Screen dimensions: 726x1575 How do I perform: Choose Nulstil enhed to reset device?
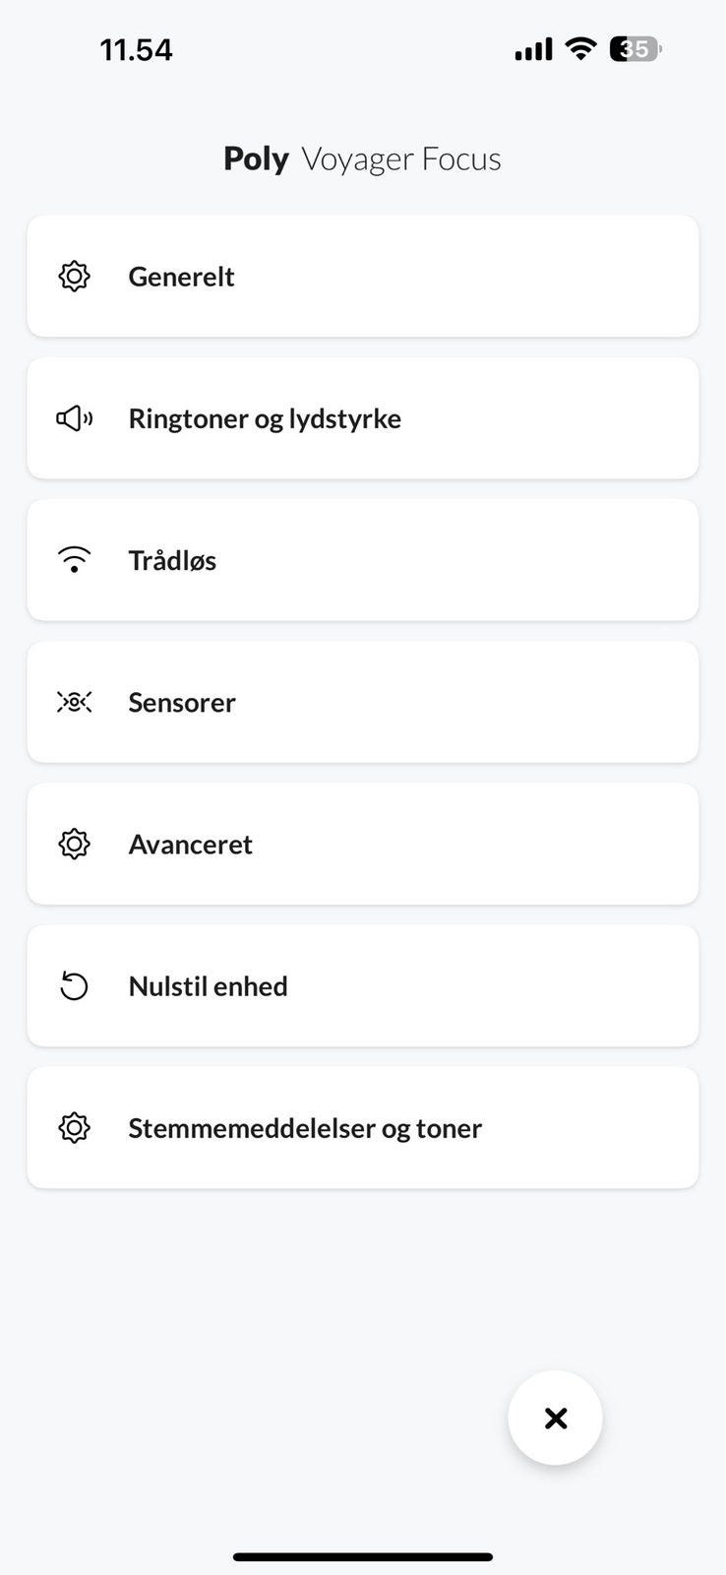[x=362, y=985]
